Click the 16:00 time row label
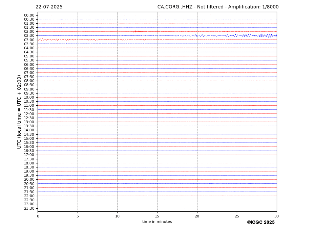The image size is (314, 235). coord(29,147)
